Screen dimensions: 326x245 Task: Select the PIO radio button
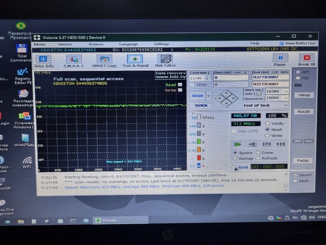(298, 78)
